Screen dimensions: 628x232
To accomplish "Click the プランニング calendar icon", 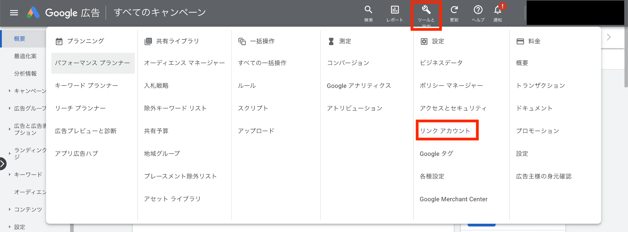I will click(x=59, y=41).
